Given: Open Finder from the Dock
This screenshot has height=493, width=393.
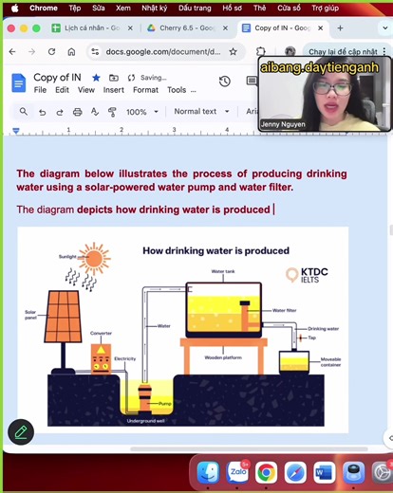Looking at the screenshot, I should tap(208, 473).
